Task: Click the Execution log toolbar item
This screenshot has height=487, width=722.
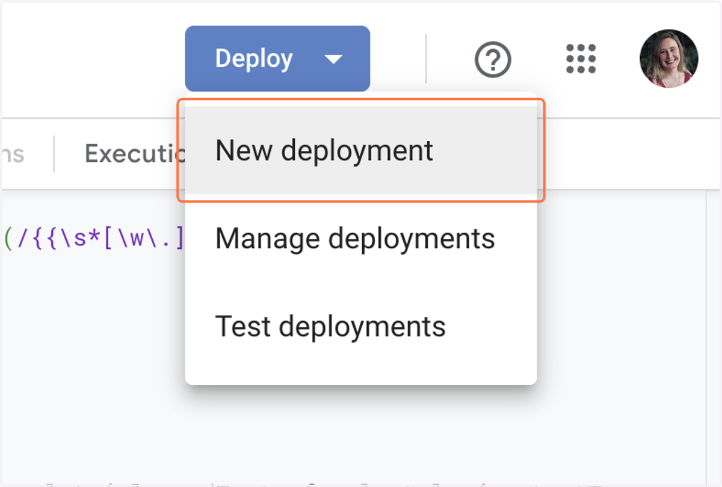Action: pos(134,154)
